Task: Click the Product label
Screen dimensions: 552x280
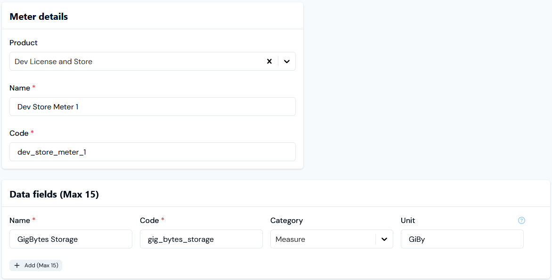Action: [x=24, y=42]
